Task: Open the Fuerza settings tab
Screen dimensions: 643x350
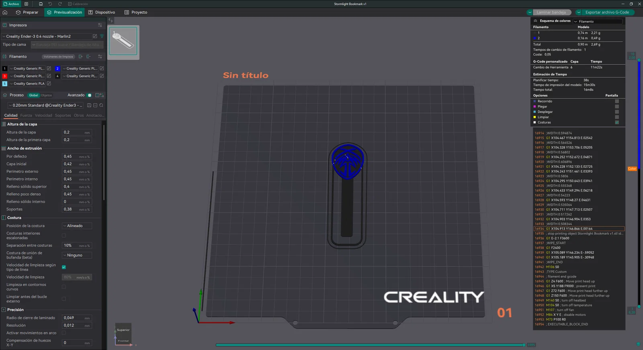Action: click(26, 116)
